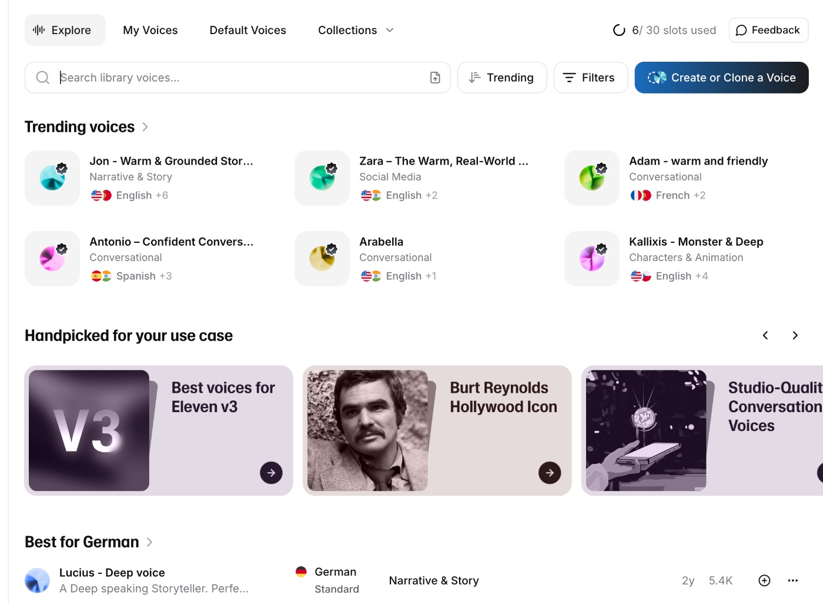Click the search magnifier icon
The height and width of the screenshot is (605, 823).
tap(42, 77)
